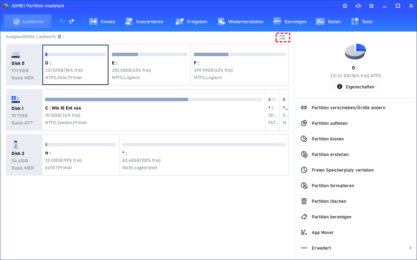This screenshot has height=260, width=417.
Task: Click the App Mover grid icon
Action: point(304,233)
